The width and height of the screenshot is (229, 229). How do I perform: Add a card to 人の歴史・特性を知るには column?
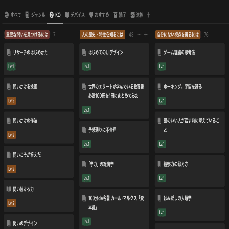146,35
